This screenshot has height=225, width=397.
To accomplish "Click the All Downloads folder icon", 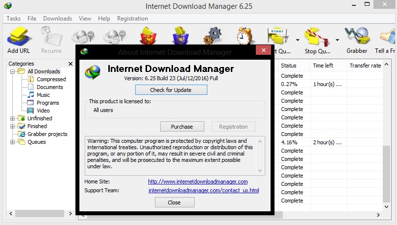I will coord(22,71).
